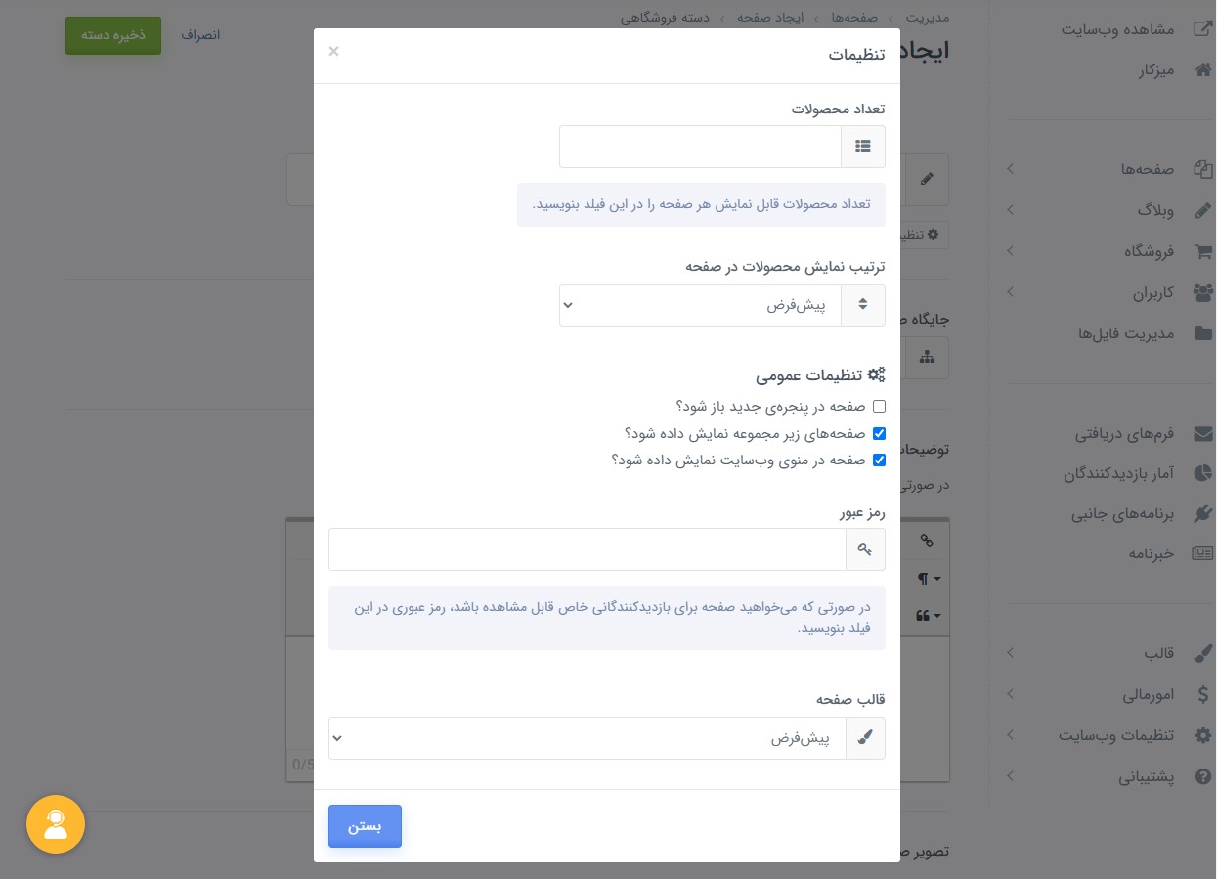The width and height of the screenshot is (1217, 879).
Task: Click the بستن button to close the dialog
Action: pyautogui.click(x=365, y=826)
